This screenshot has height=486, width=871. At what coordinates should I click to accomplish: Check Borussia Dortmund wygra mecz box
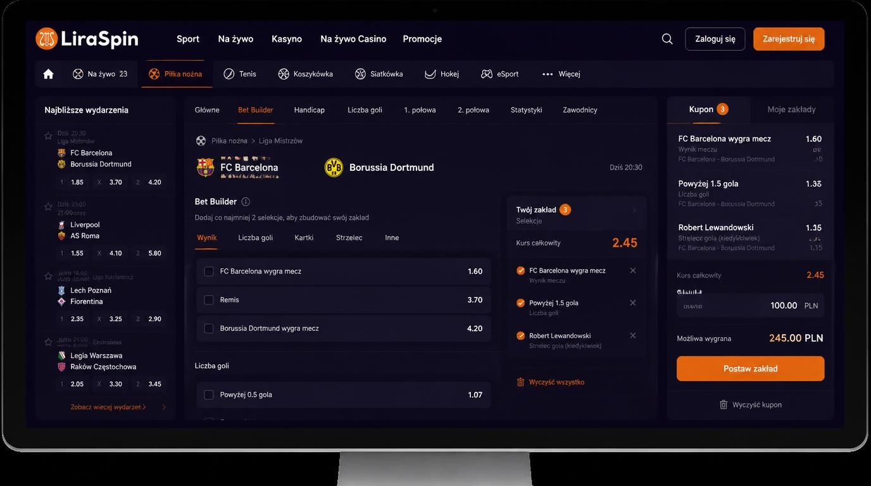tap(209, 328)
